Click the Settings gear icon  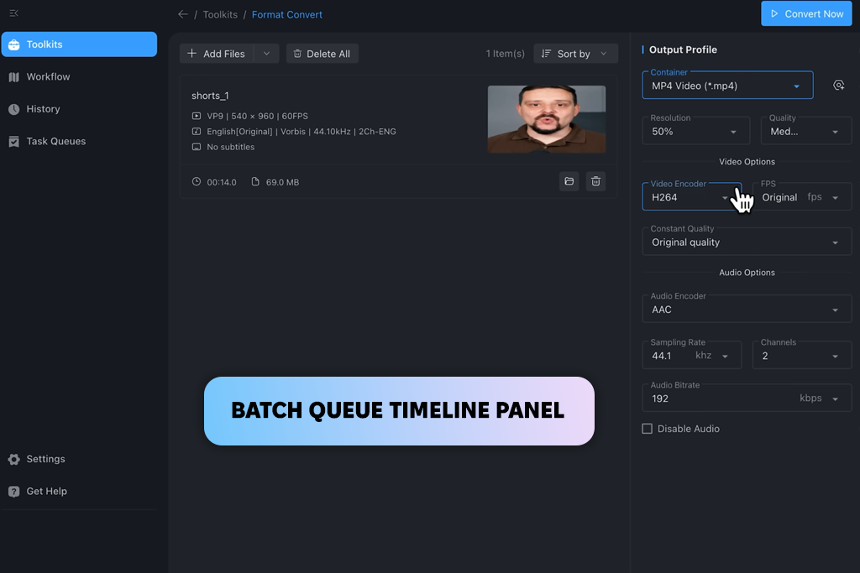click(x=14, y=460)
